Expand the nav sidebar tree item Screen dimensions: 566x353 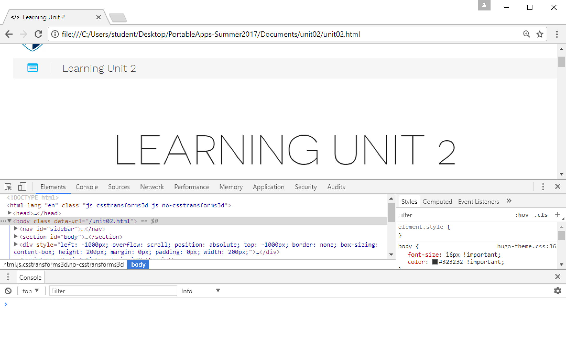pyautogui.click(x=15, y=229)
